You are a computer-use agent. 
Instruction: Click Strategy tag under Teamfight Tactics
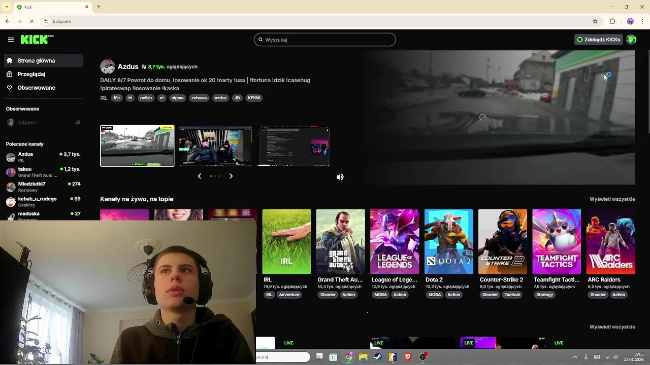pos(544,295)
